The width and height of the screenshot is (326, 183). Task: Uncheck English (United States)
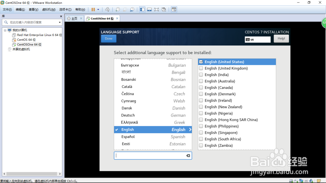point(201,62)
